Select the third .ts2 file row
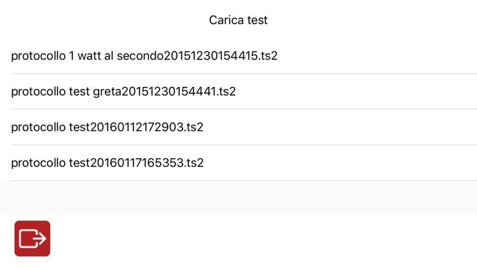 (107, 127)
